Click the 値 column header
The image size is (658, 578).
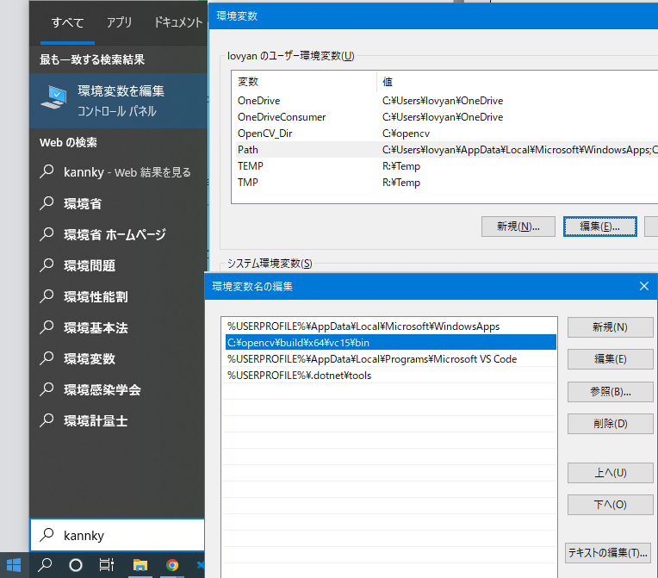tap(518, 82)
